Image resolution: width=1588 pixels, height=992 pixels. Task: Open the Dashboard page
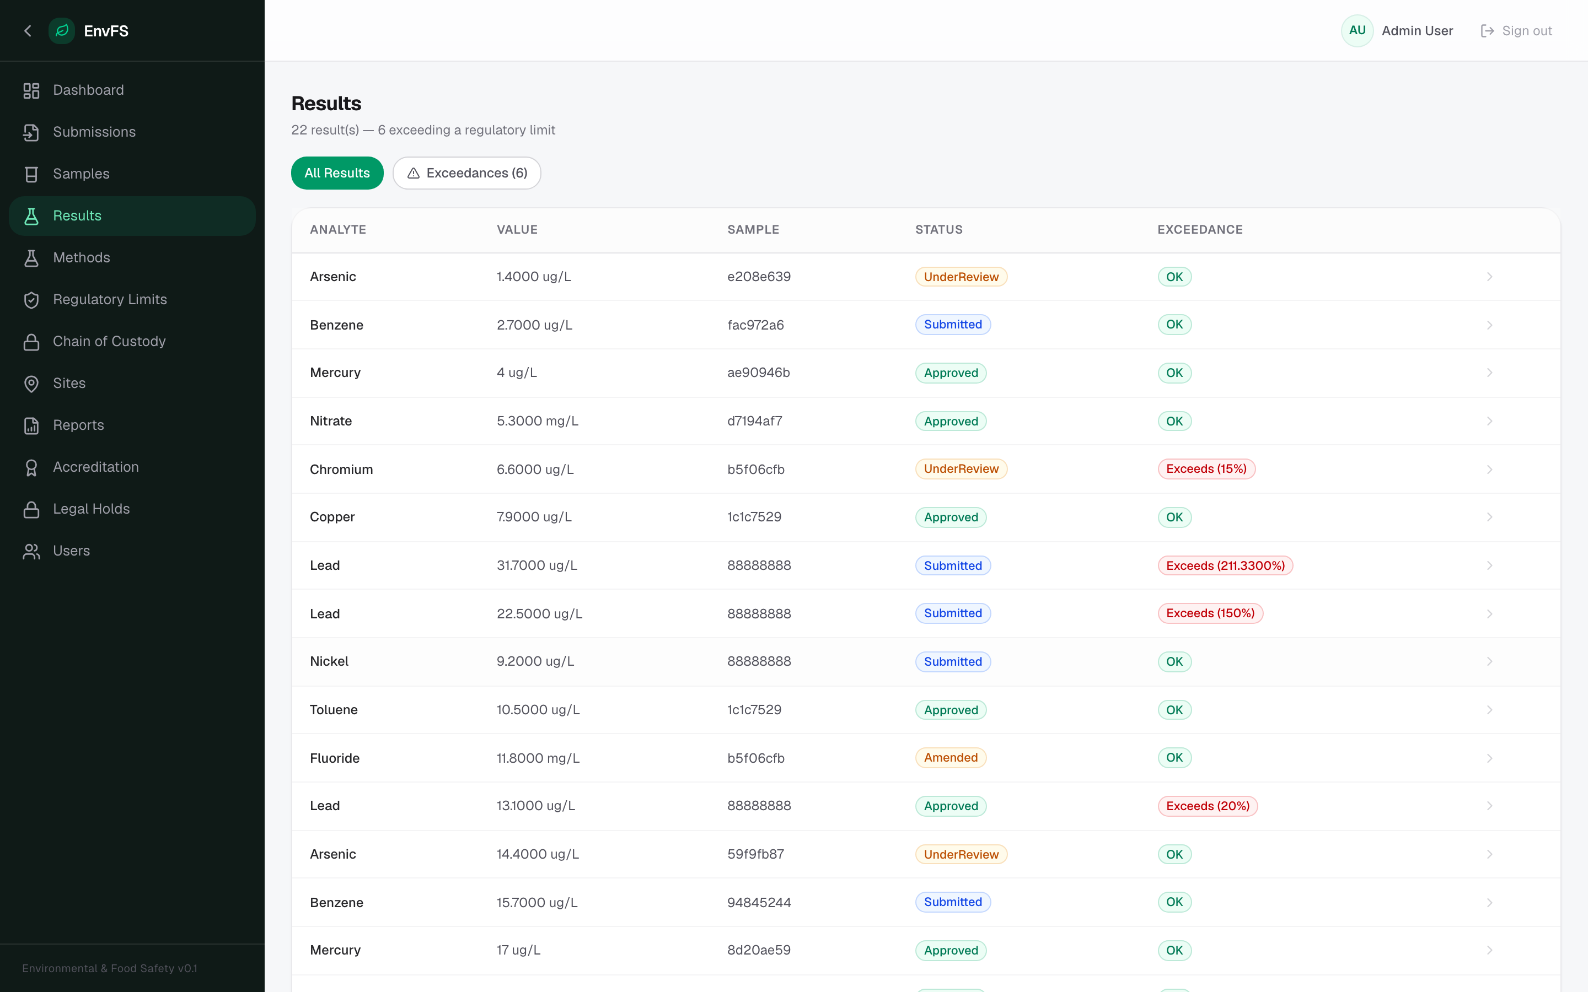(x=132, y=90)
